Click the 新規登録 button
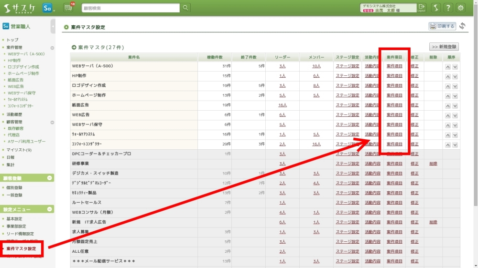This screenshot has width=478, height=268. click(444, 47)
